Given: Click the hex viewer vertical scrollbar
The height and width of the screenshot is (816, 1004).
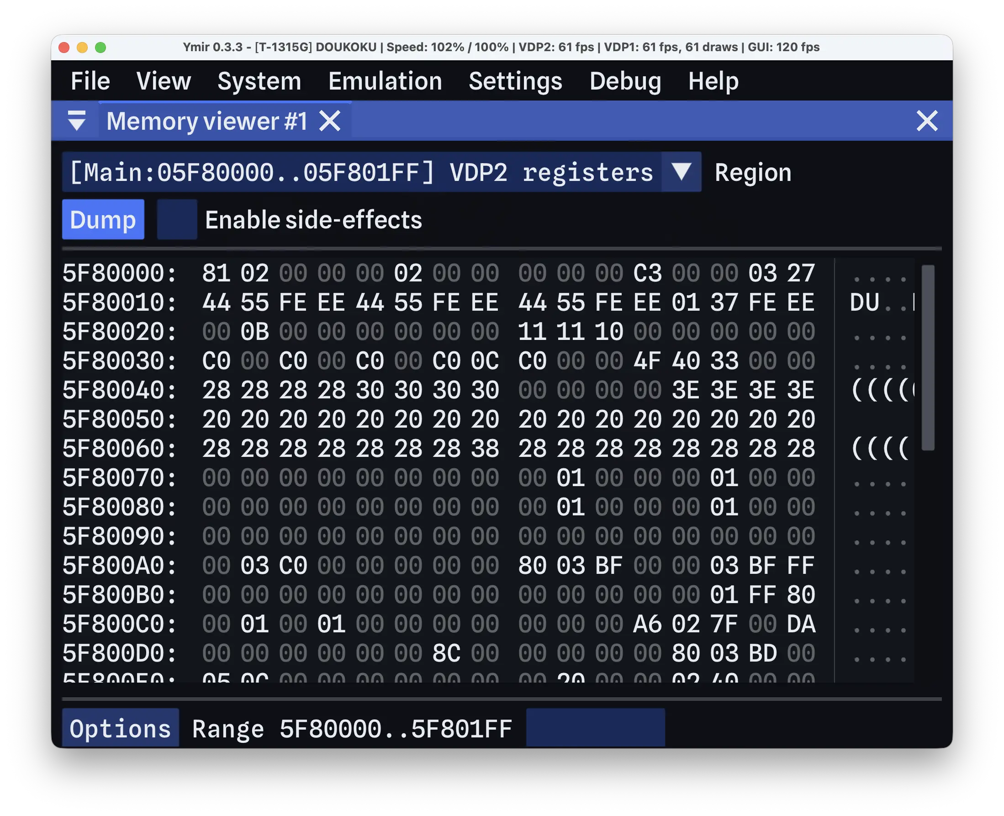Looking at the screenshot, I should (927, 358).
